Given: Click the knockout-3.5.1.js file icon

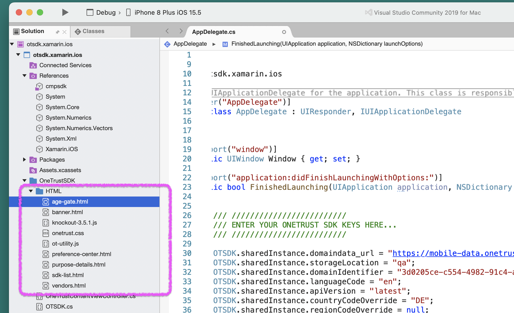Looking at the screenshot, I should 46,223.
